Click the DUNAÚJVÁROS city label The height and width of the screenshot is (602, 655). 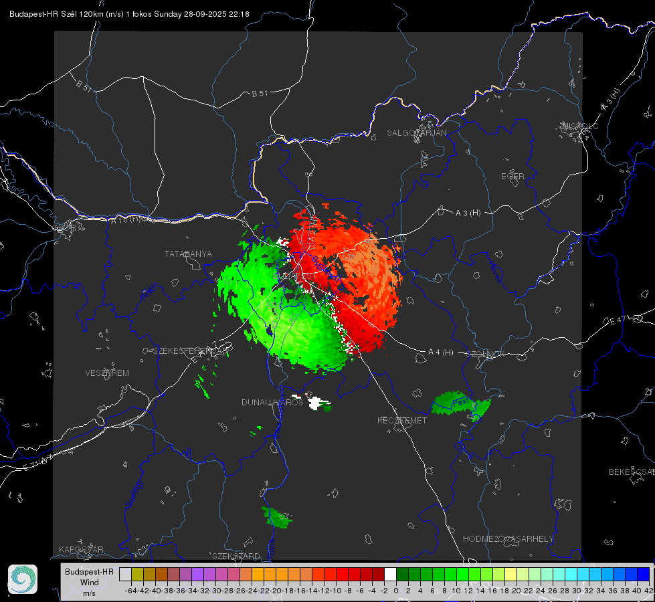click(x=272, y=402)
